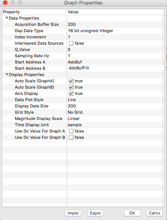Uncheck Auto Scale (GraphA) checkbox

71,81
